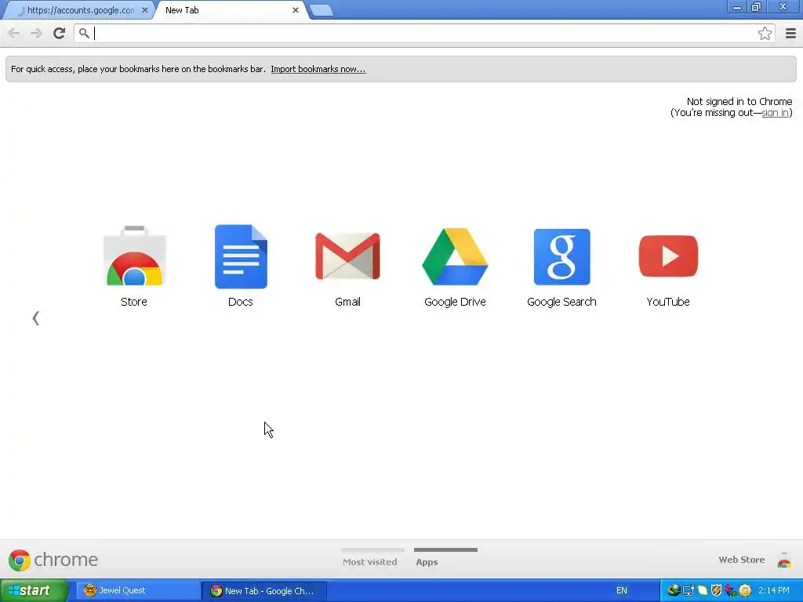This screenshot has height=602, width=803.
Task: Switch to Most visited section
Action: (x=372, y=557)
